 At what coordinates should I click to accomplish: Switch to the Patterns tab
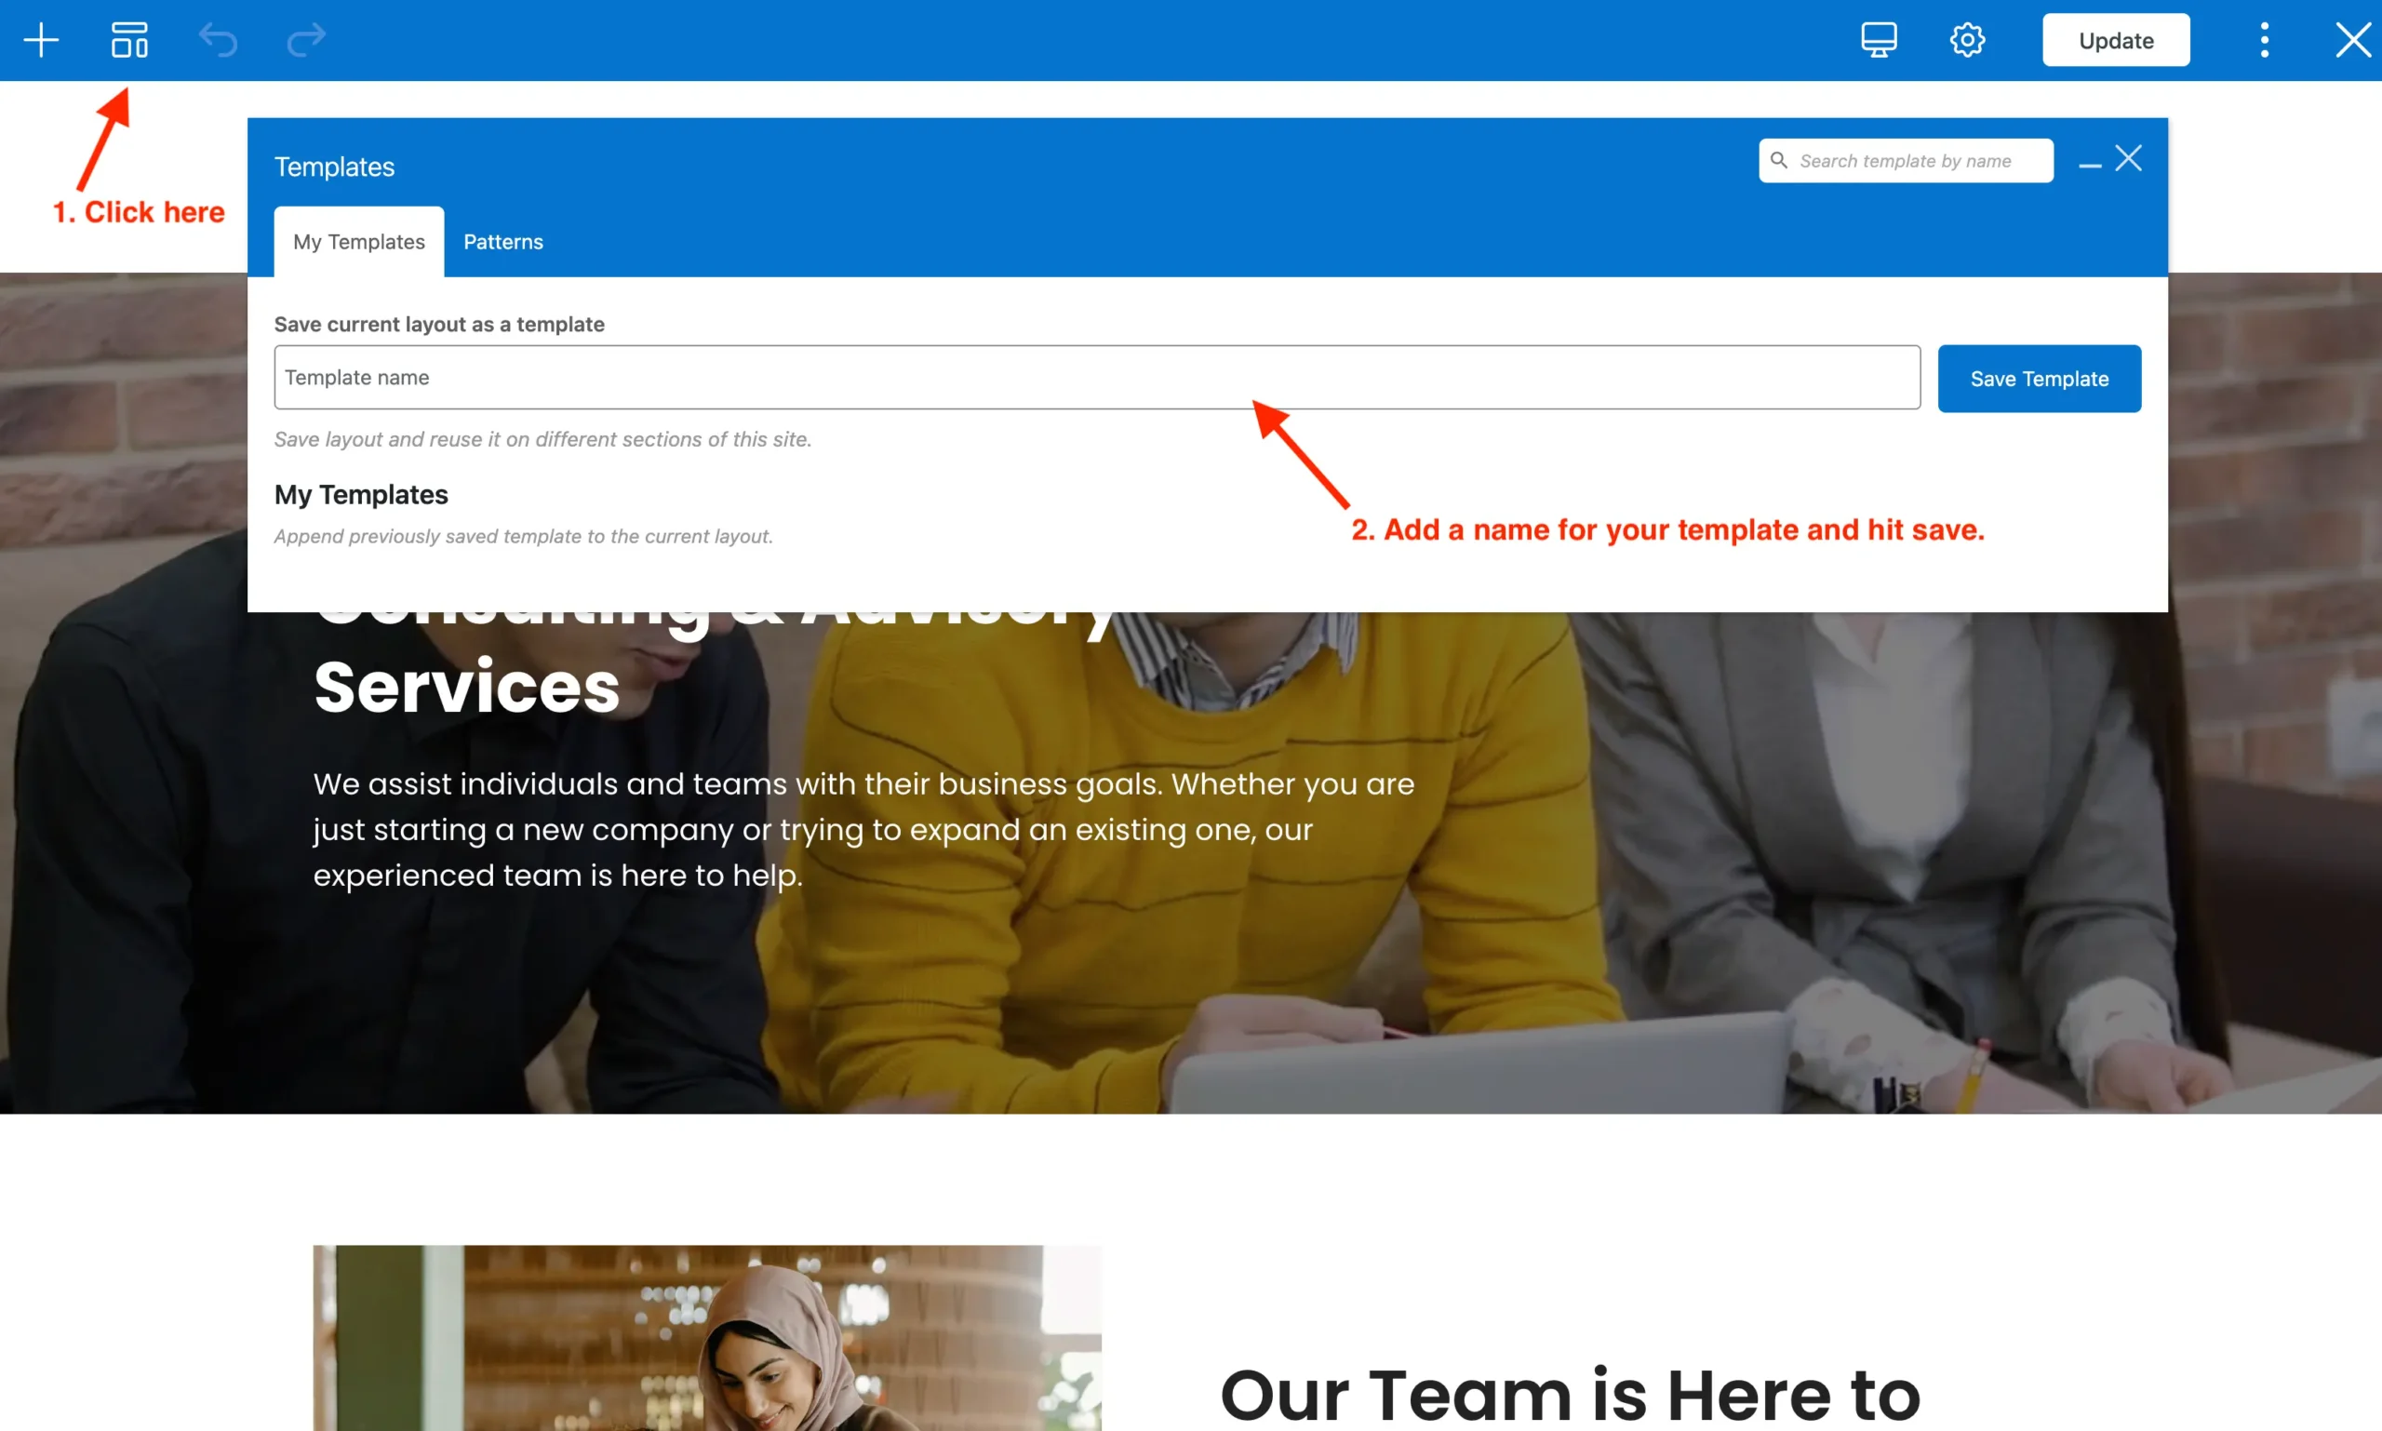click(503, 242)
